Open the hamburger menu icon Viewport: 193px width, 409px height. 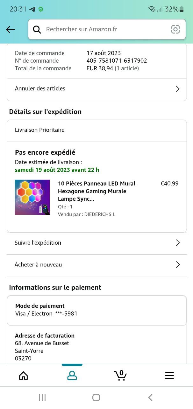[x=169, y=376]
